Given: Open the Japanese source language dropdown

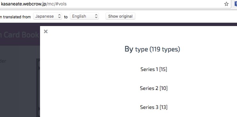Looking at the screenshot, I should tap(47, 16).
